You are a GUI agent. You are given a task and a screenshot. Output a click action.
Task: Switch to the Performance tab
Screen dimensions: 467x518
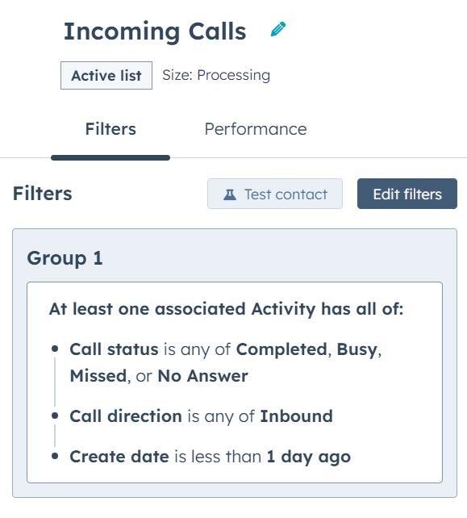click(256, 129)
